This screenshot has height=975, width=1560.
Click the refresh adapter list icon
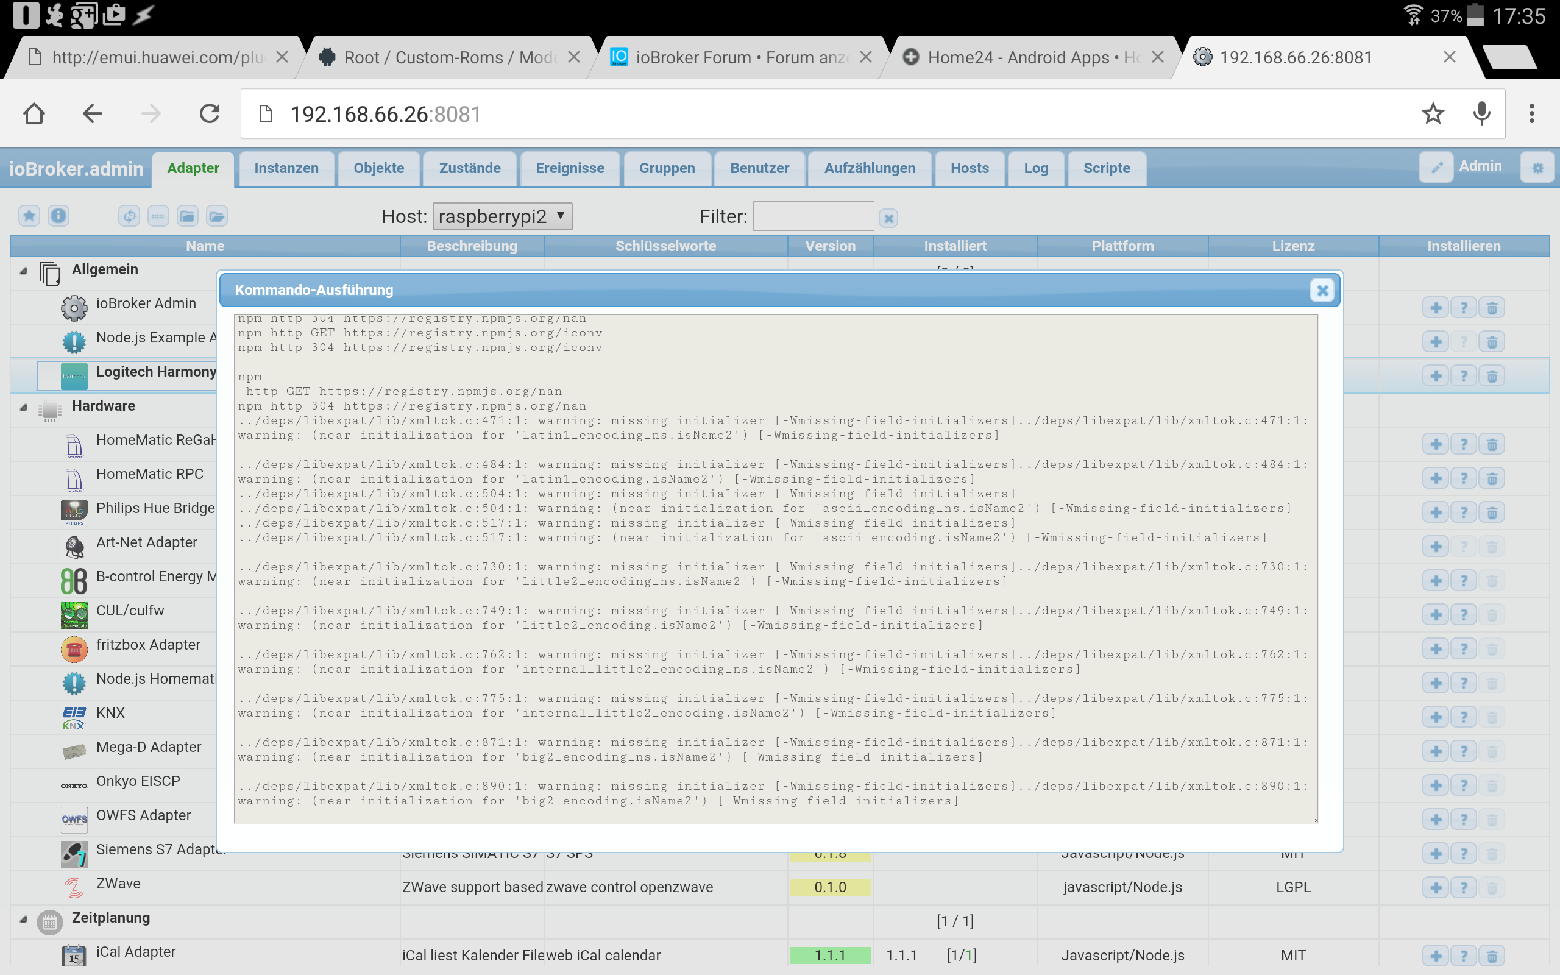(x=129, y=216)
